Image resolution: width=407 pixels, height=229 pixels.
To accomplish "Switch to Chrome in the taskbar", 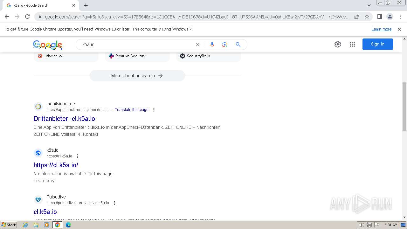I will [58, 225].
